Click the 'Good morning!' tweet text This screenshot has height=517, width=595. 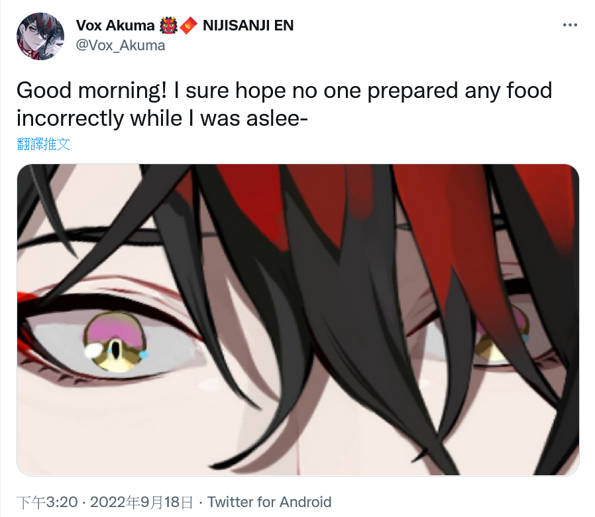(x=91, y=91)
